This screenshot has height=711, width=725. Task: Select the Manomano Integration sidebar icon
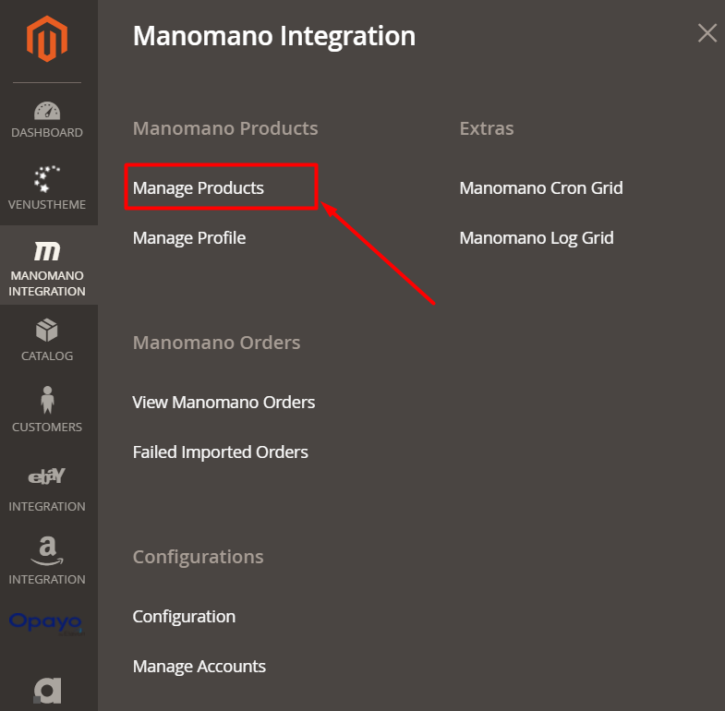click(x=47, y=251)
